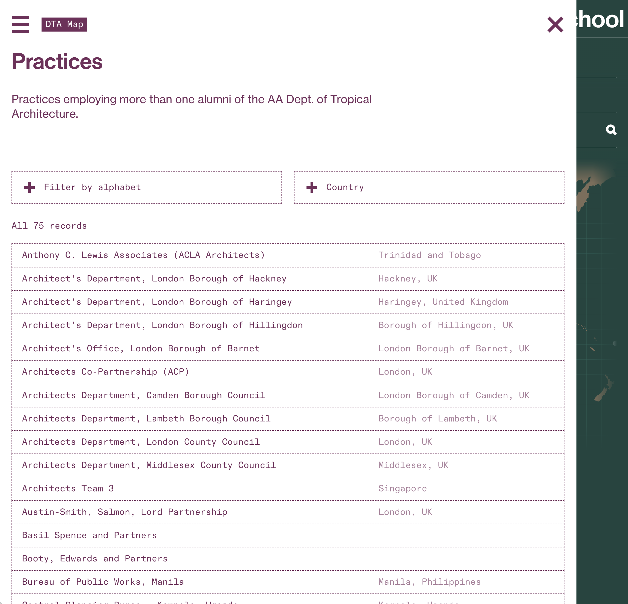628x604 pixels.
Task: Click the plus icon beside Country
Action: (x=312, y=187)
